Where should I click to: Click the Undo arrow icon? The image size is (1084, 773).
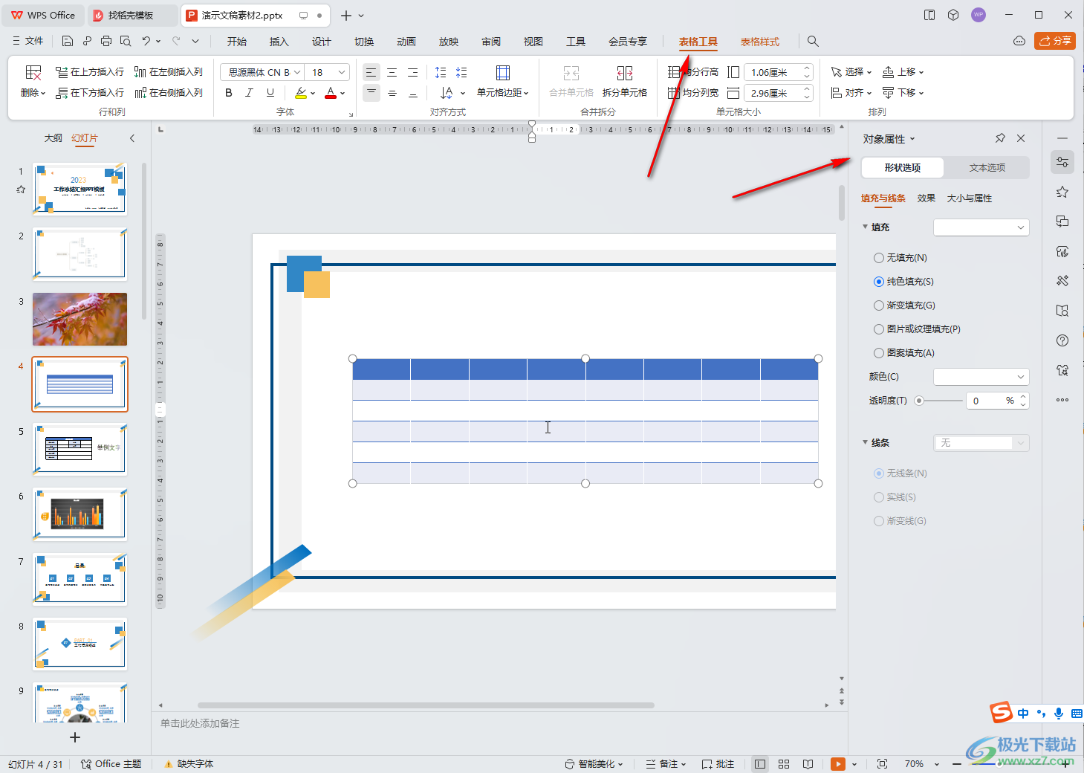point(146,42)
